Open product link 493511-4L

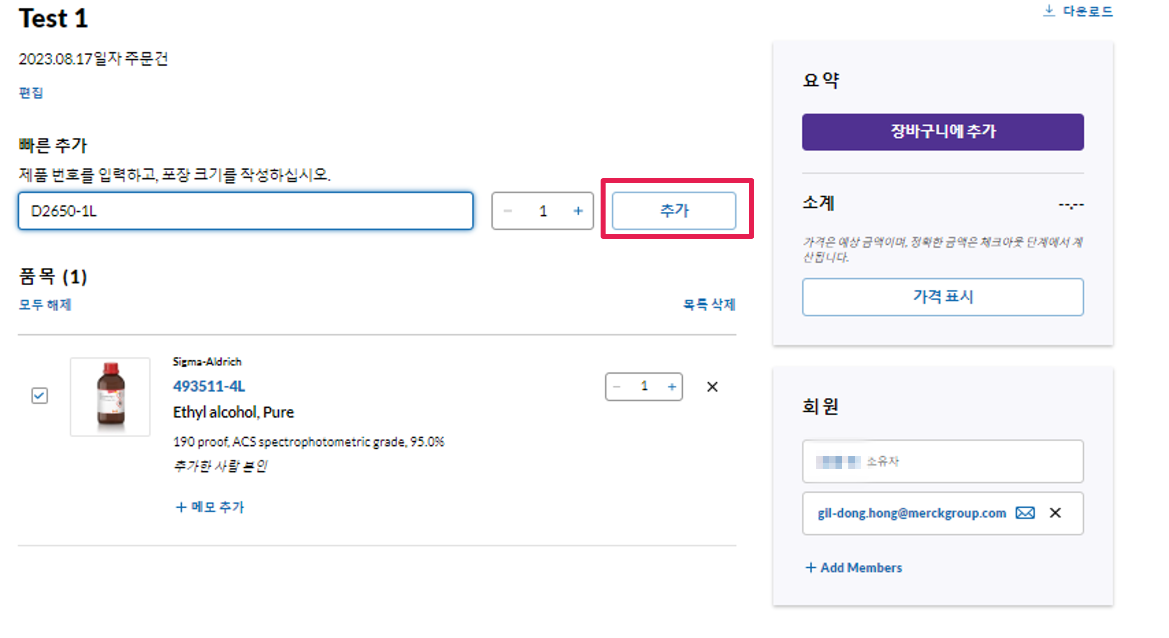[209, 386]
